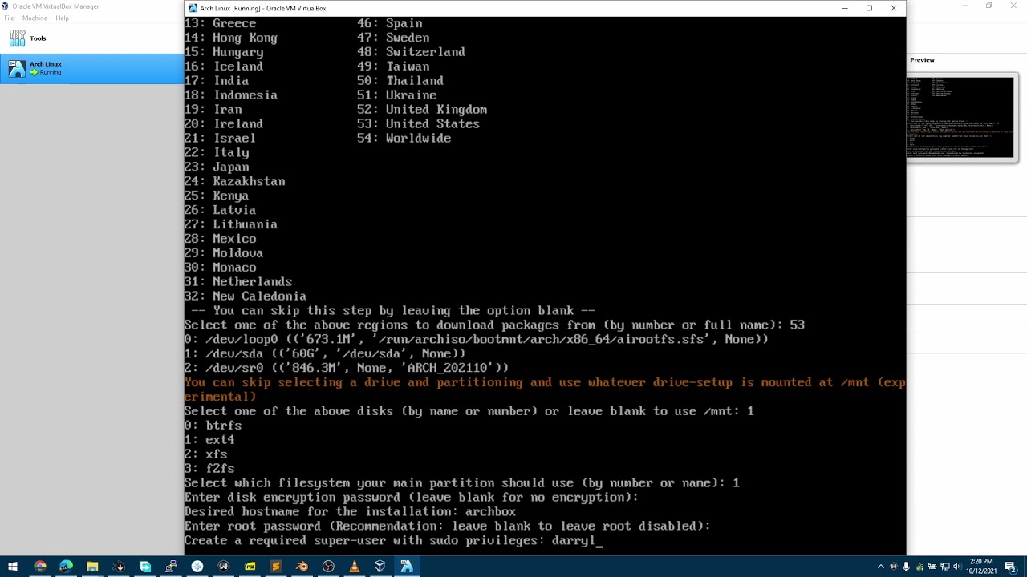Open Microsoft Edge from the taskbar
The image size is (1027, 577).
point(67,567)
